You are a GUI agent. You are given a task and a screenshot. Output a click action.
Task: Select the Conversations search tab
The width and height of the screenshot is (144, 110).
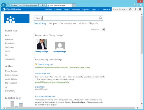click(67, 23)
